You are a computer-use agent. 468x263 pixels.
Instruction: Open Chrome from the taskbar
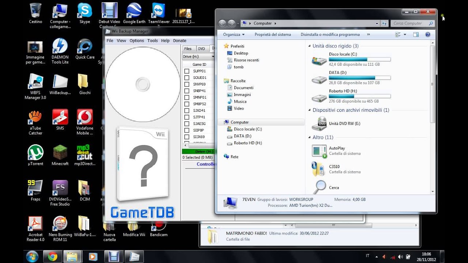[52, 256]
